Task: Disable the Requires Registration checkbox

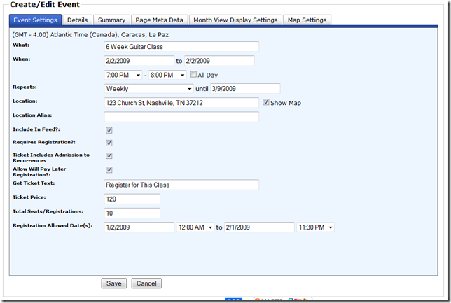Action: coord(109,143)
